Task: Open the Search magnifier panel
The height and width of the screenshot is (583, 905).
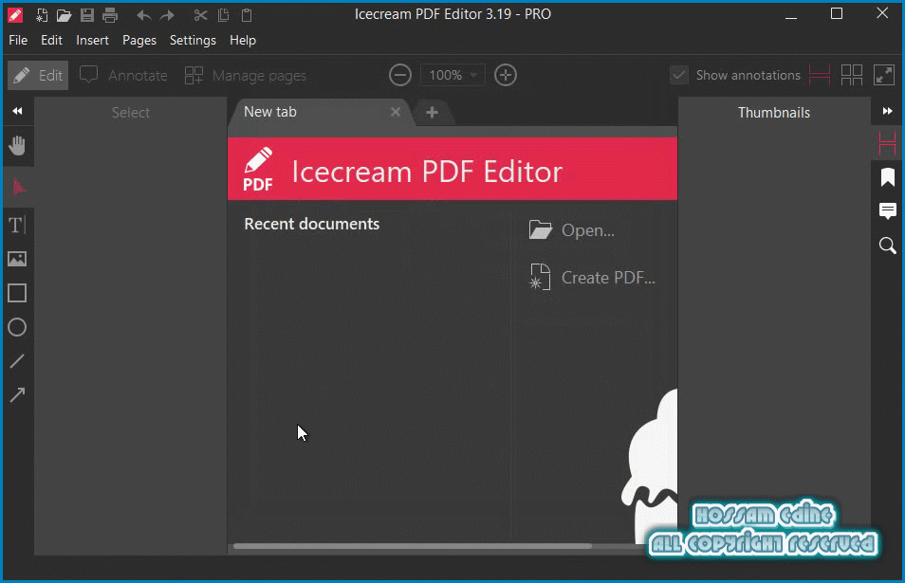Action: click(888, 246)
